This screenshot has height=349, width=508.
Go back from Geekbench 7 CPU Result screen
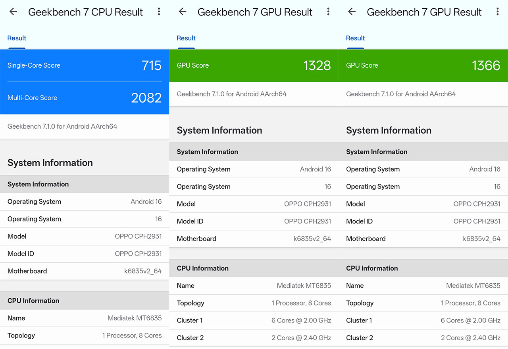pyautogui.click(x=13, y=12)
